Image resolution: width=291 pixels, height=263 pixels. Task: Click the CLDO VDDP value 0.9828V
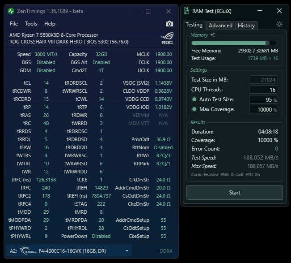click(x=163, y=91)
